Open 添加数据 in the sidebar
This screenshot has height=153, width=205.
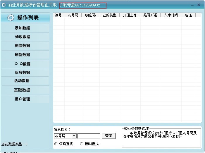[x=25, y=28]
